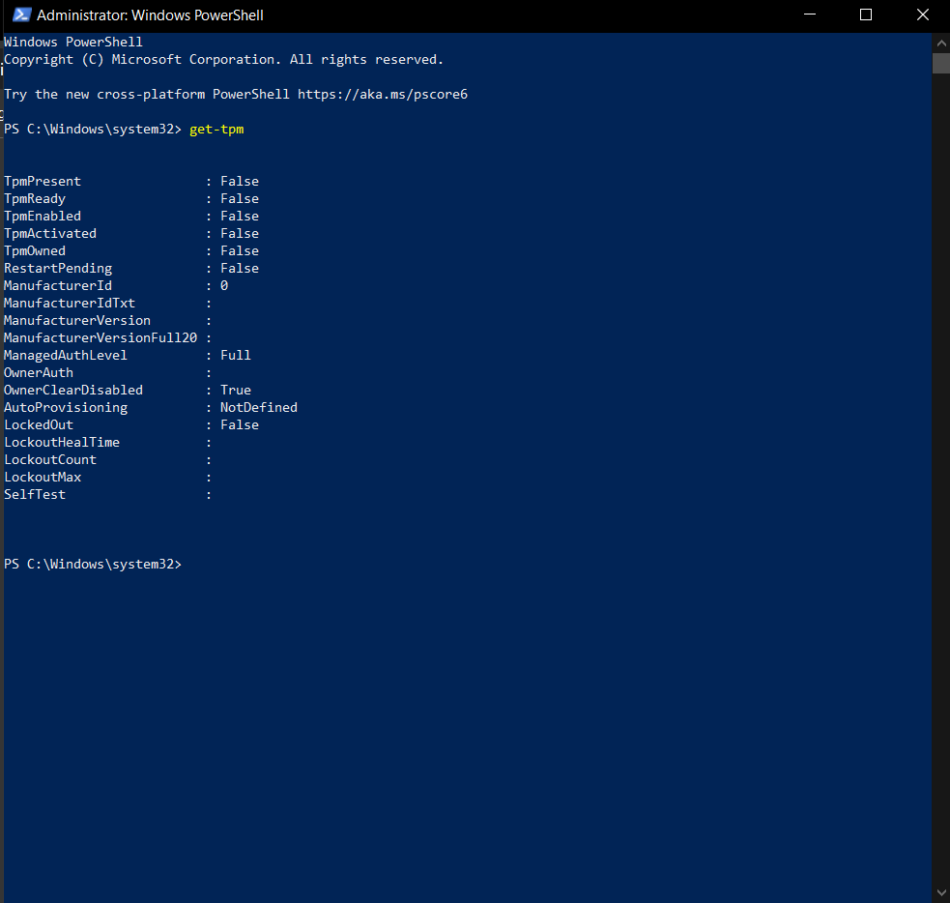Click the scrollbar down arrow
Screen dimensions: 950x903
tap(941, 892)
